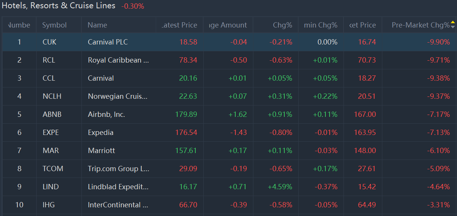The image size is (457, 216).
Task: Select the CUK symbol cell
Action: coord(49,42)
